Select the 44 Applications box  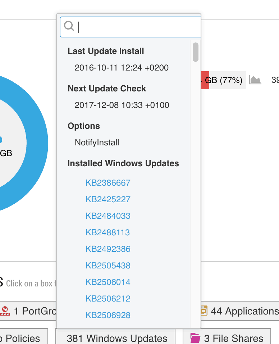point(240,311)
